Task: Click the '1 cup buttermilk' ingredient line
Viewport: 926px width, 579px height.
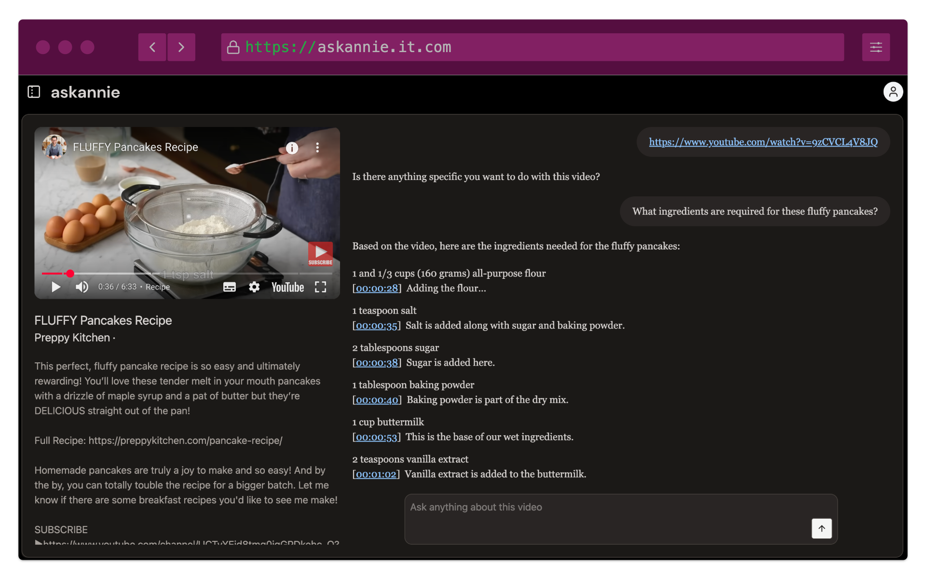Action: pos(388,422)
